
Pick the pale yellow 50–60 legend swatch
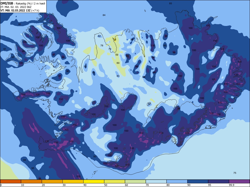[x=114, y=182]
